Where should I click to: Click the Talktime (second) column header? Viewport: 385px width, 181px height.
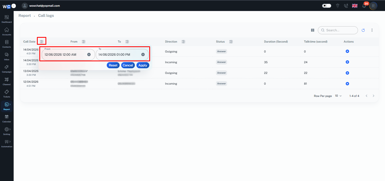point(316,42)
